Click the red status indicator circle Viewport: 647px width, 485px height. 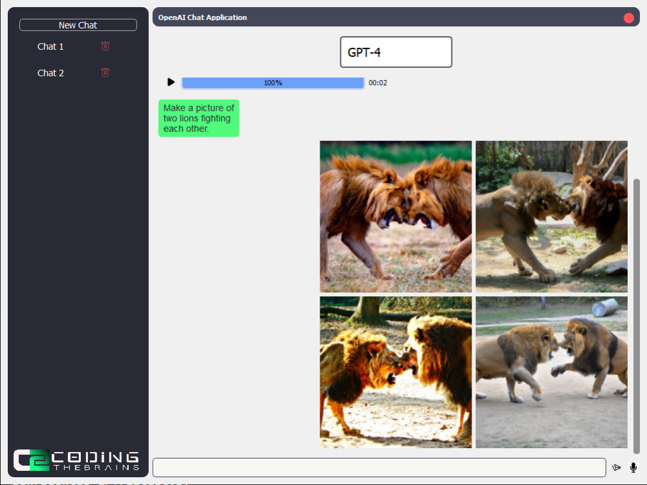click(x=628, y=17)
